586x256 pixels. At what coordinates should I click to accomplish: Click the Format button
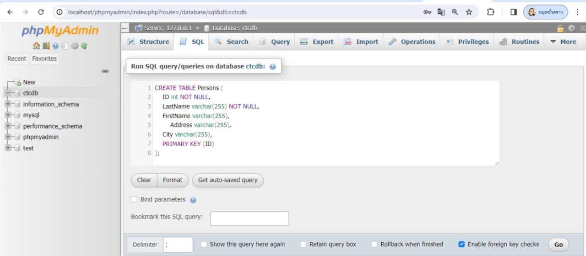(x=172, y=180)
